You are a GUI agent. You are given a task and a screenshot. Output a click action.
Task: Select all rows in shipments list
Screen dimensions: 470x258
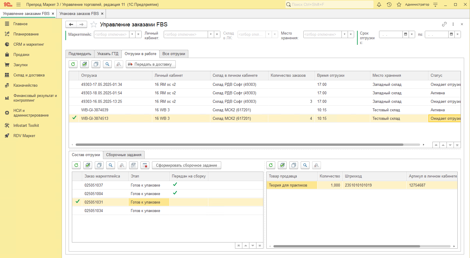[84, 64]
